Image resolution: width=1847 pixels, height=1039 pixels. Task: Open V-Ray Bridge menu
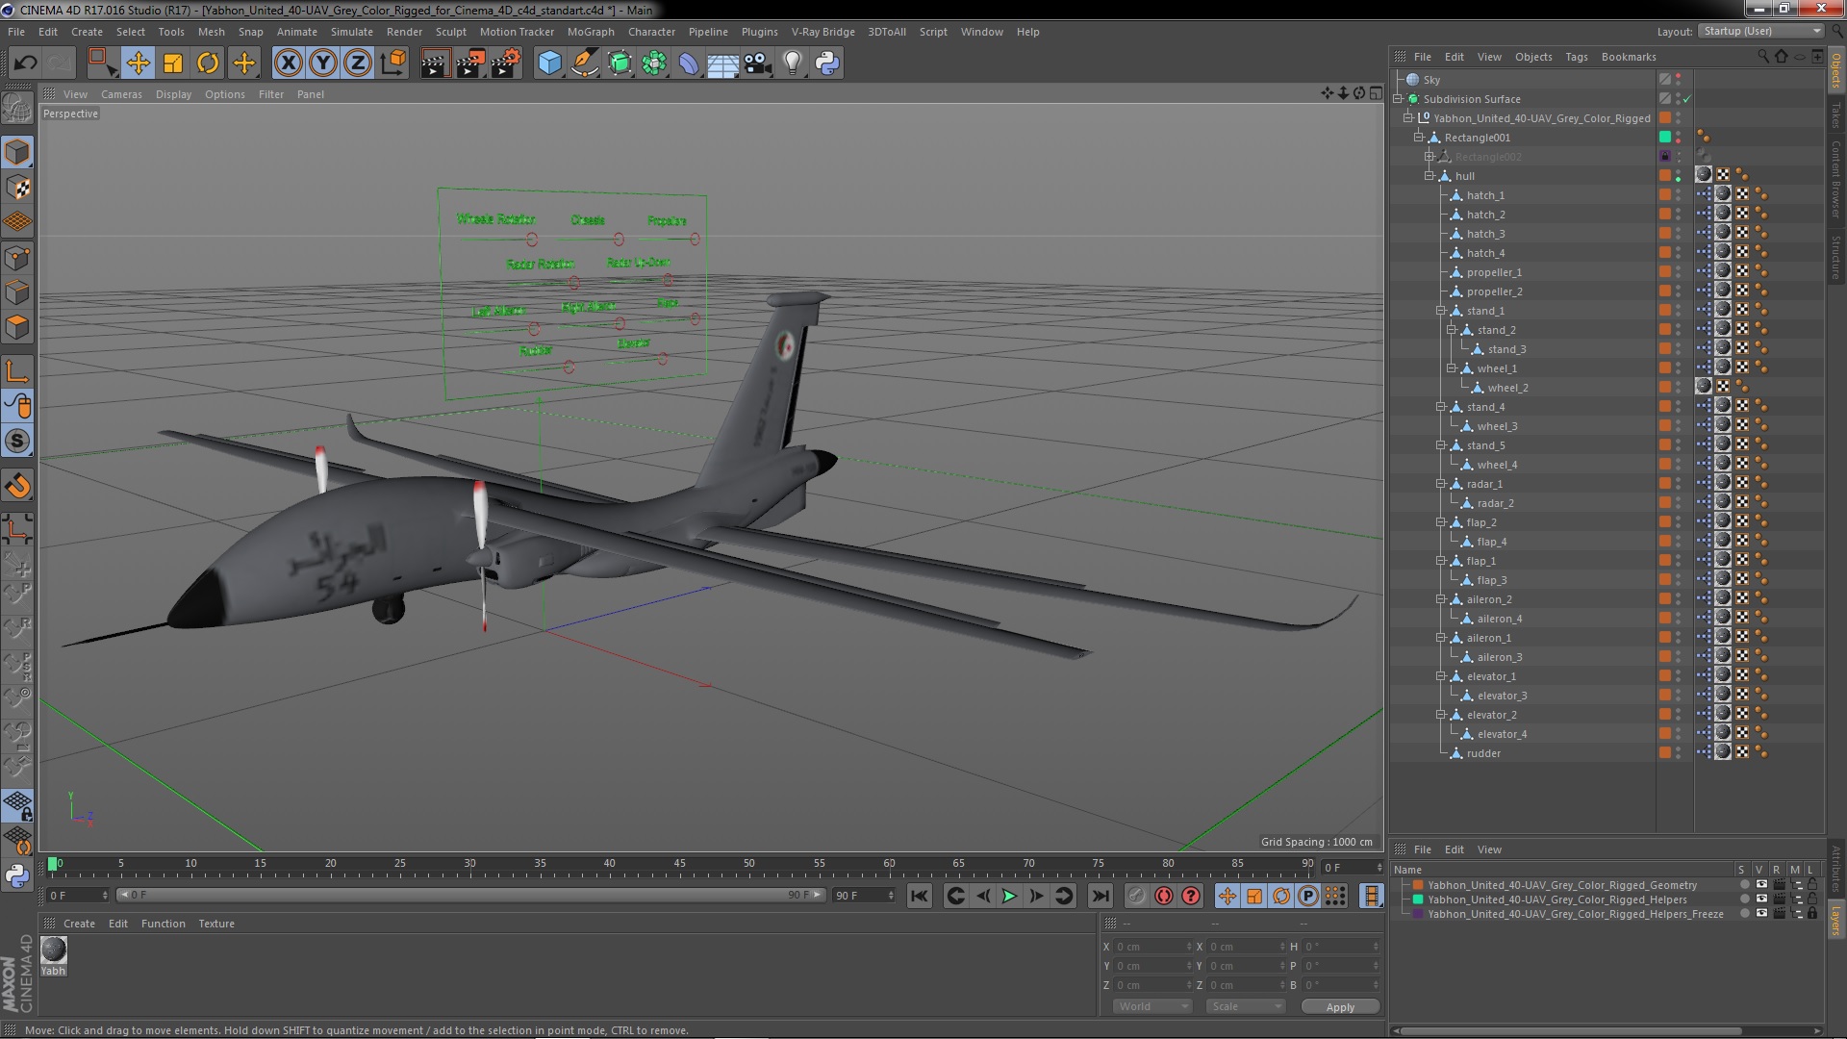(x=822, y=32)
